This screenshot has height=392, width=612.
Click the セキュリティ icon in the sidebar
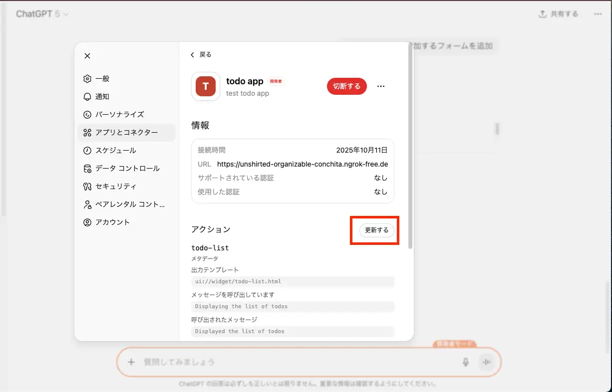pyautogui.click(x=87, y=187)
